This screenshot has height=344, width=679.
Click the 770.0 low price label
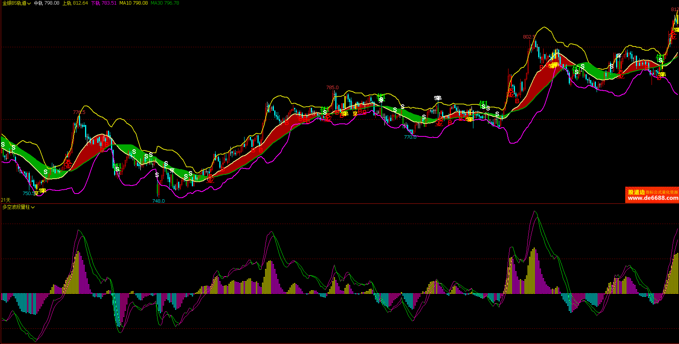click(x=410, y=137)
